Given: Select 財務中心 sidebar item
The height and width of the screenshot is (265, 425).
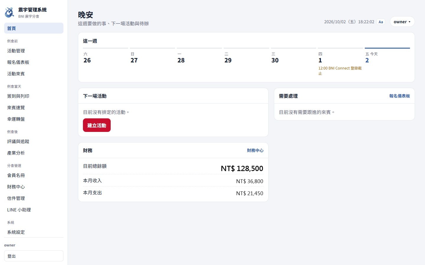Looking at the screenshot, I should (x=34, y=187).
